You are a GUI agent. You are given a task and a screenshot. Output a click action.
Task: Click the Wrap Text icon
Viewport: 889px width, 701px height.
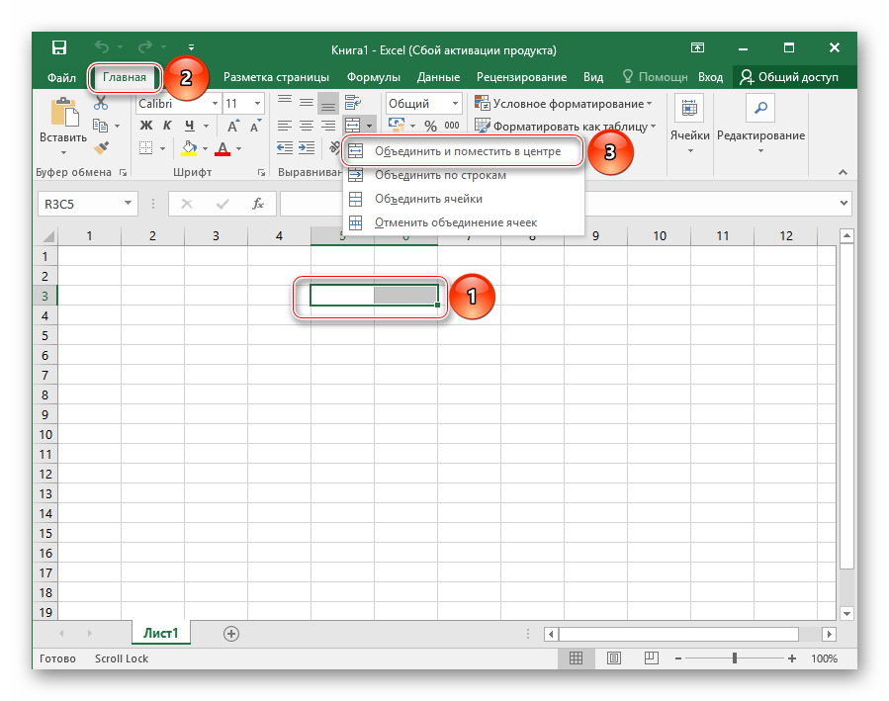coord(353,103)
